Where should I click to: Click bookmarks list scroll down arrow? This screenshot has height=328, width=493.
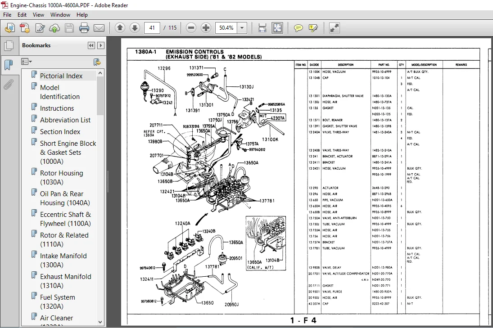pos(100,322)
